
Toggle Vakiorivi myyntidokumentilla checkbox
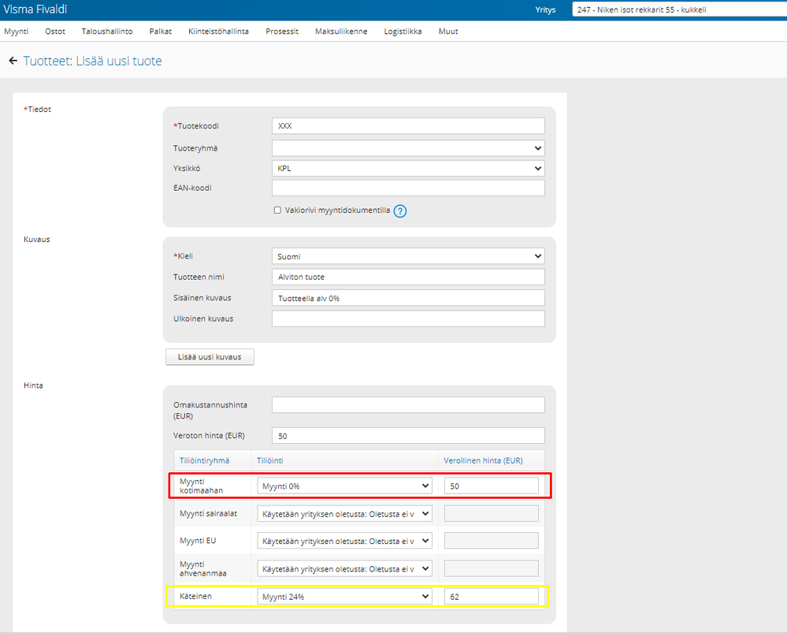pyautogui.click(x=277, y=210)
